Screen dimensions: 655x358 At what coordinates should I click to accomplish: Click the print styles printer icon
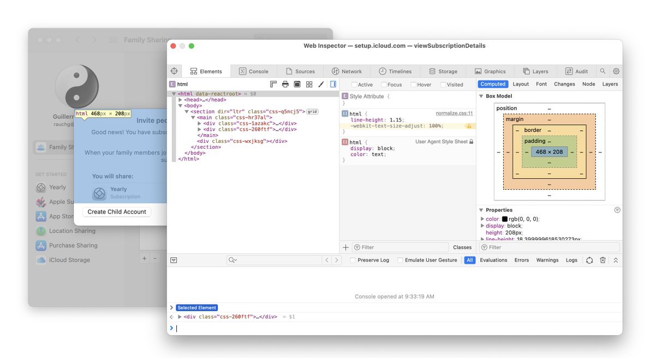coord(285,84)
